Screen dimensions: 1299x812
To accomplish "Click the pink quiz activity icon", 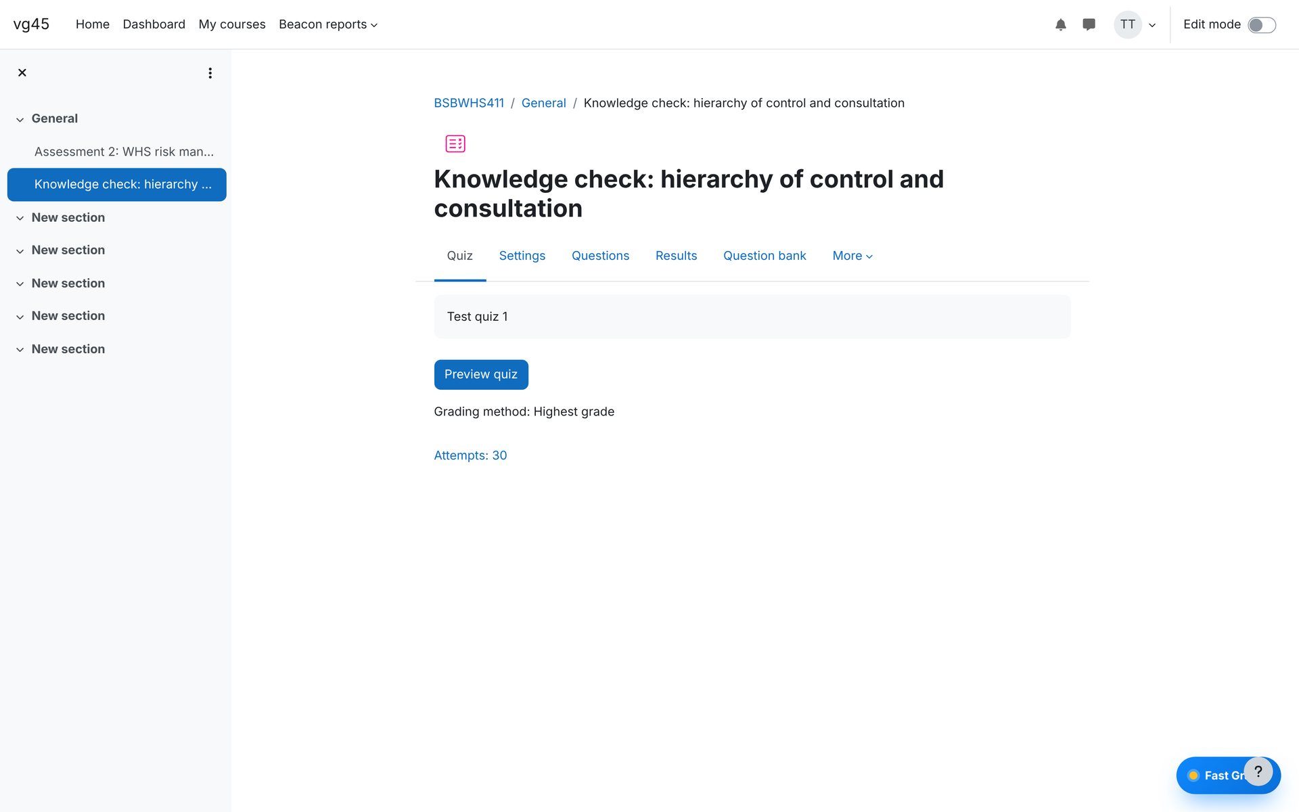I will 455,143.
